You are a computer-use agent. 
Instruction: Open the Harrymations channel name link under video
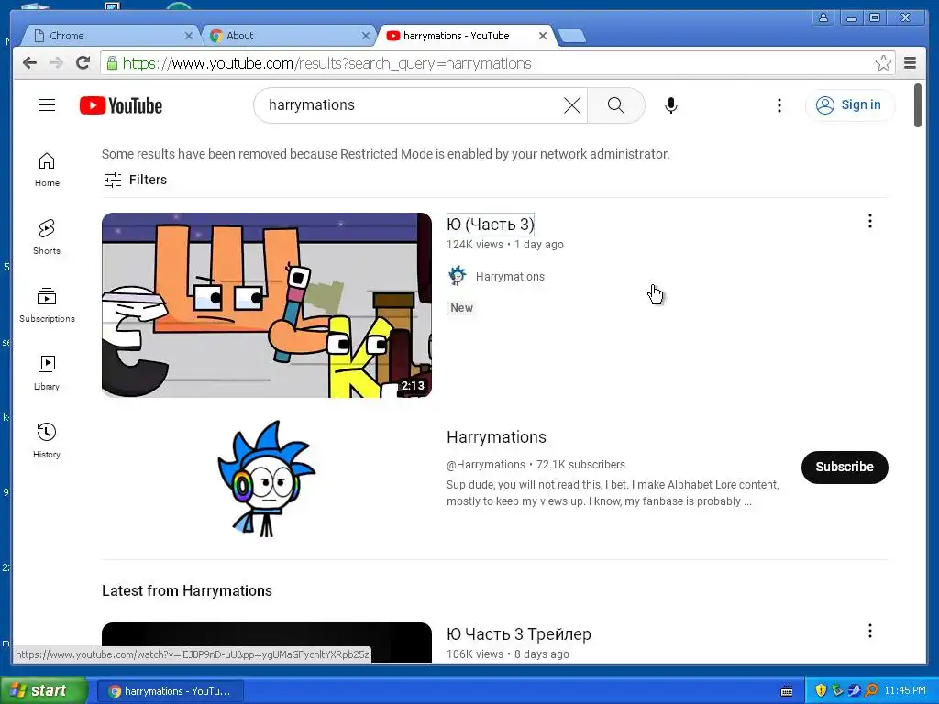coord(510,277)
